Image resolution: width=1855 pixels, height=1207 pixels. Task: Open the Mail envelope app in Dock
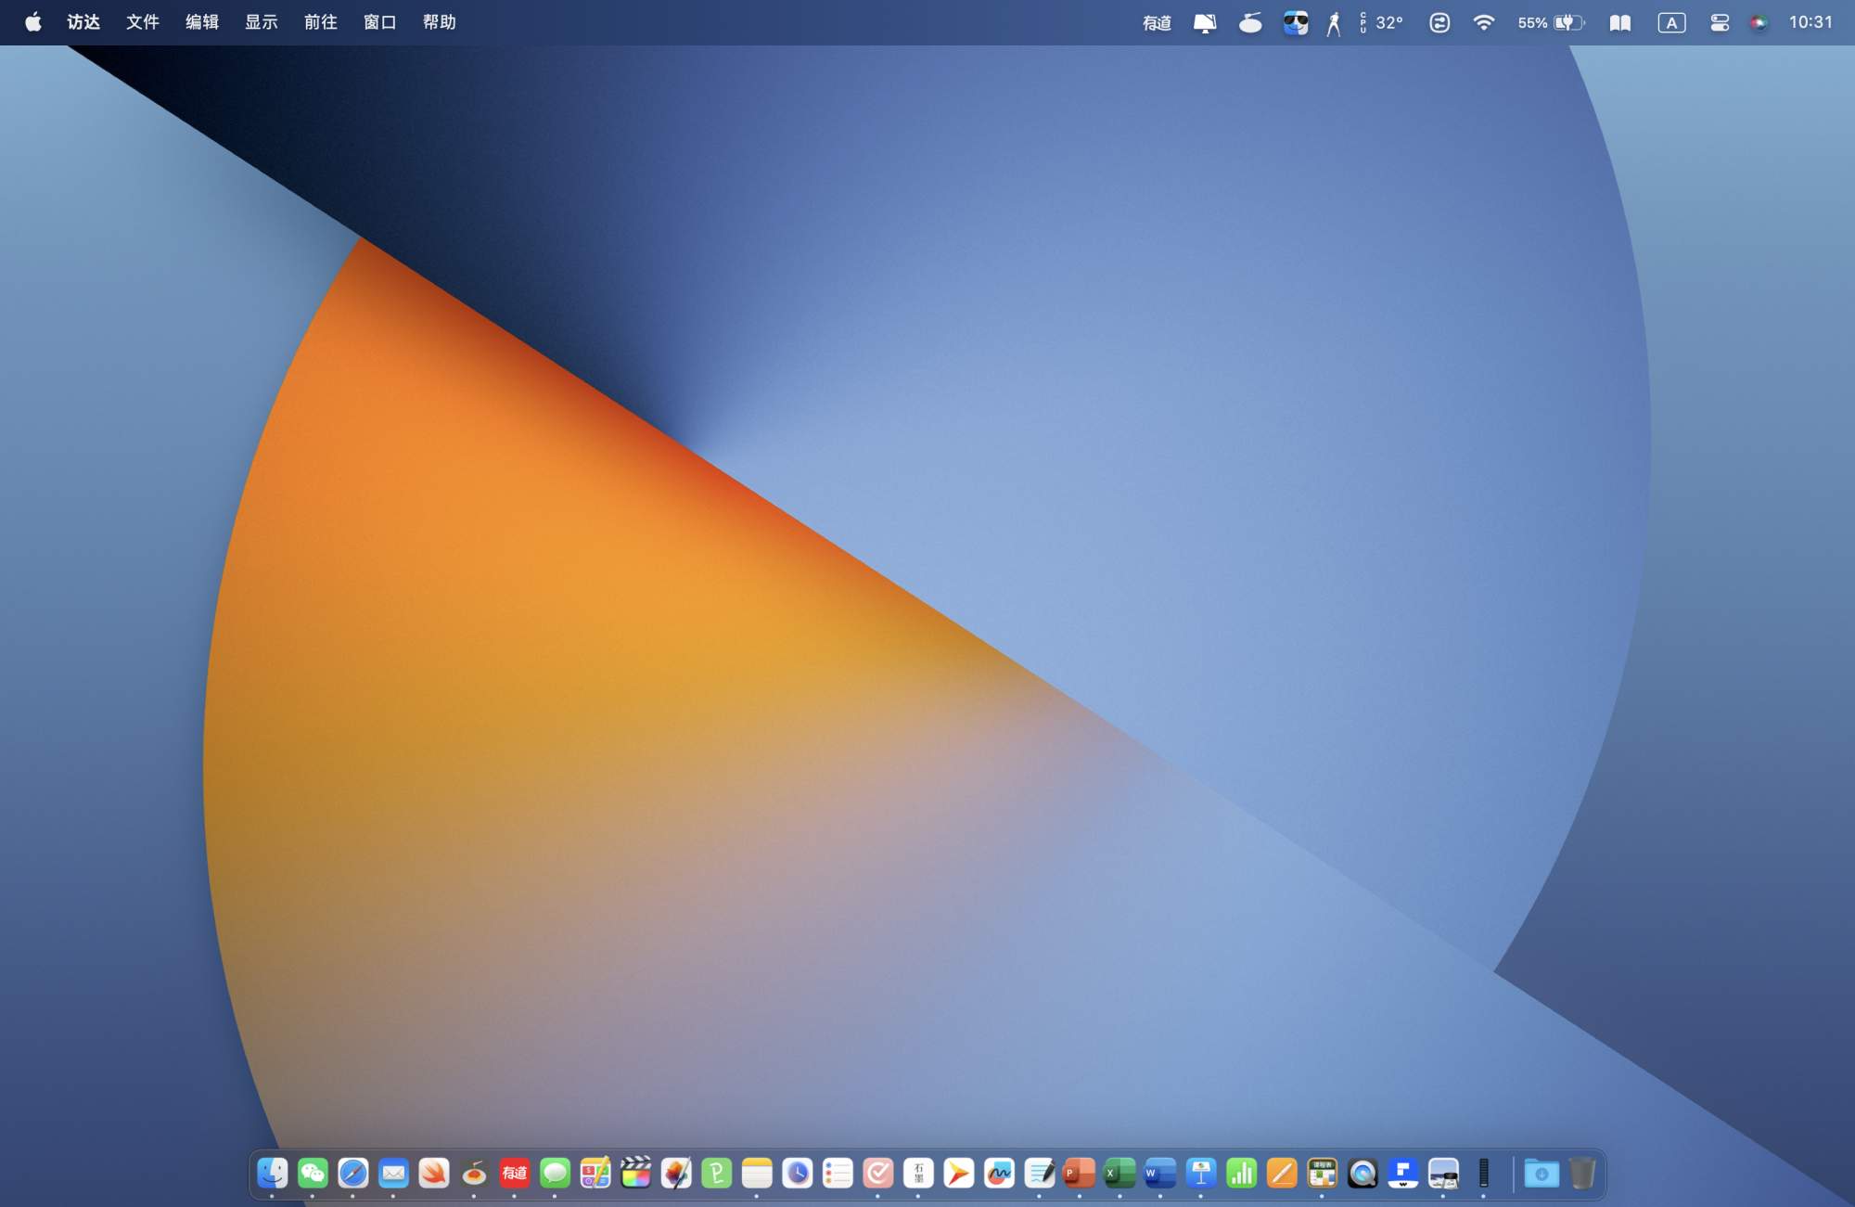point(393,1174)
